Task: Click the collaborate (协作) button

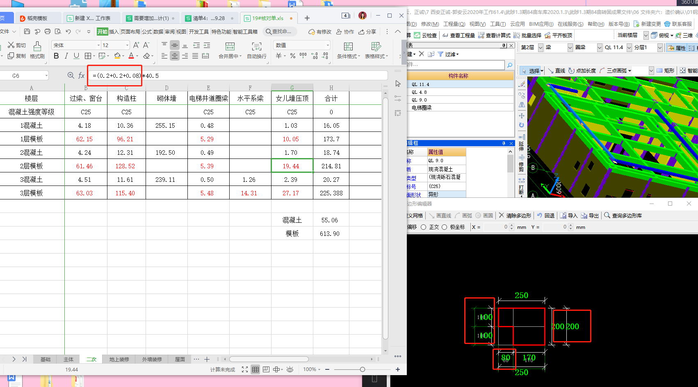Action: click(345, 32)
